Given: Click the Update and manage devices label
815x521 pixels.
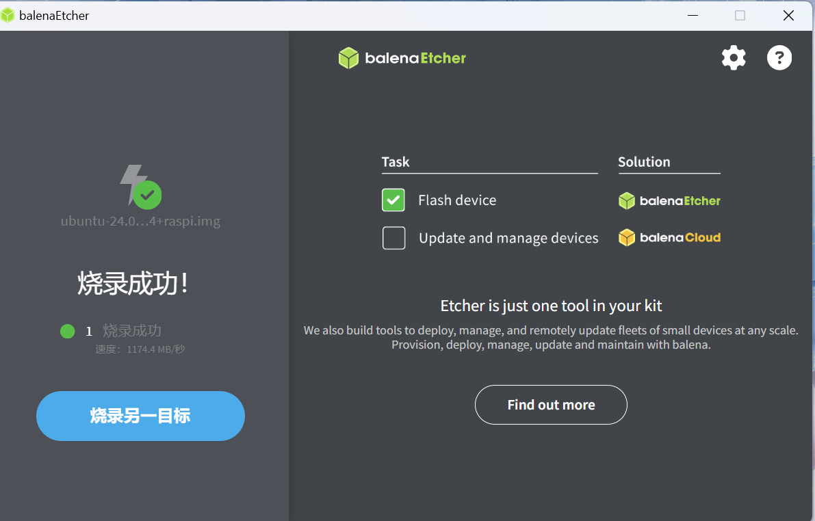Looking at the screenshot, I should (508, 239).
